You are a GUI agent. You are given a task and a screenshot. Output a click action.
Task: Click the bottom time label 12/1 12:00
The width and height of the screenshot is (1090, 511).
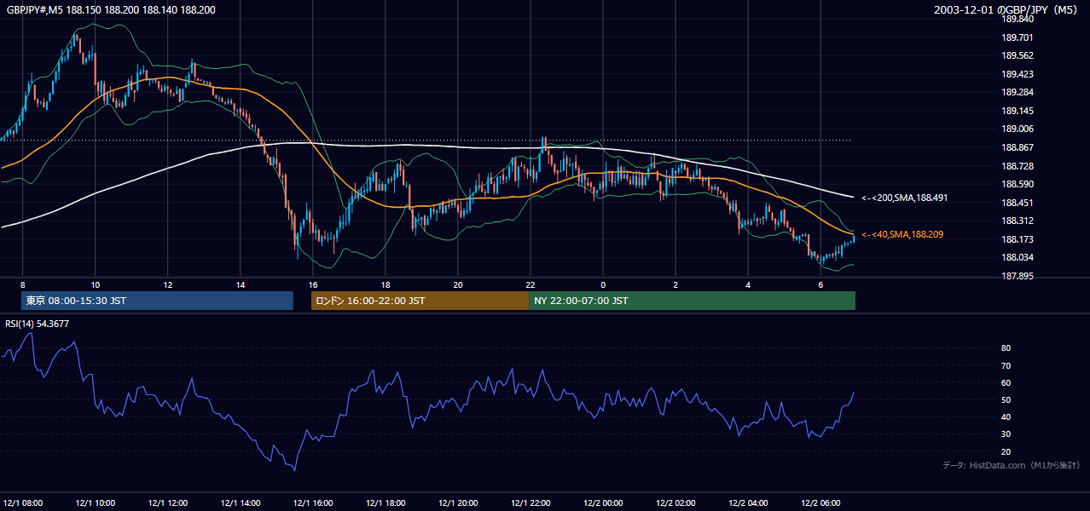(168, 502)
